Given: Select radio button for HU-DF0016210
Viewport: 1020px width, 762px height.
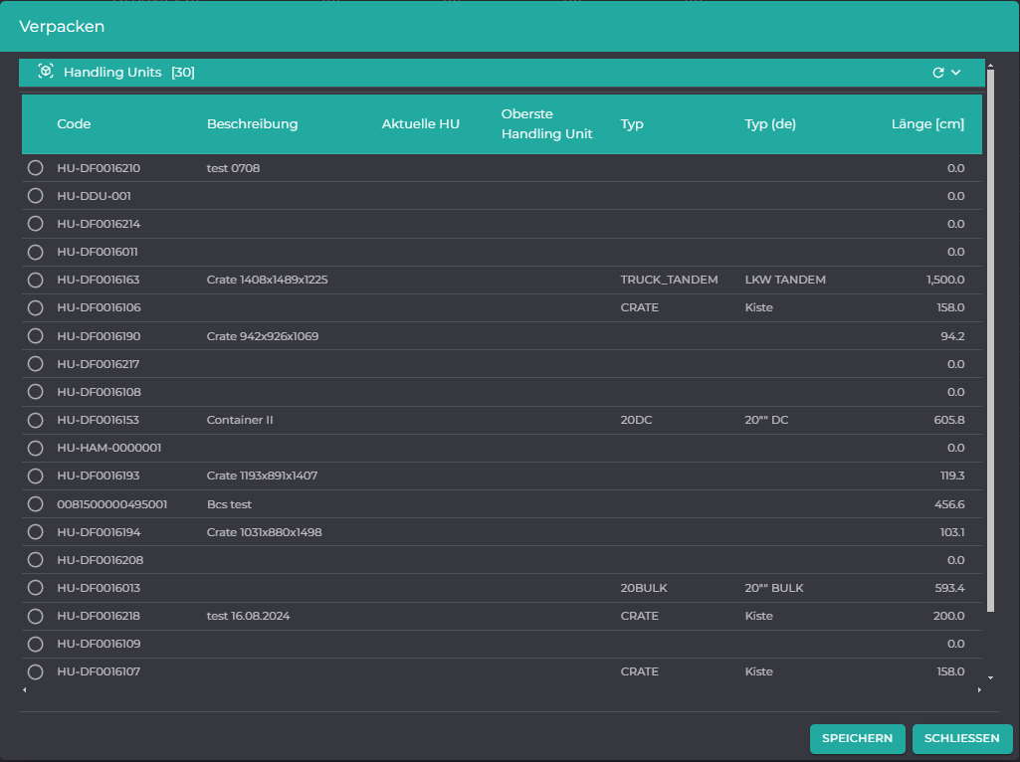Looking at the screenshot, I should [x=36, y=168].
